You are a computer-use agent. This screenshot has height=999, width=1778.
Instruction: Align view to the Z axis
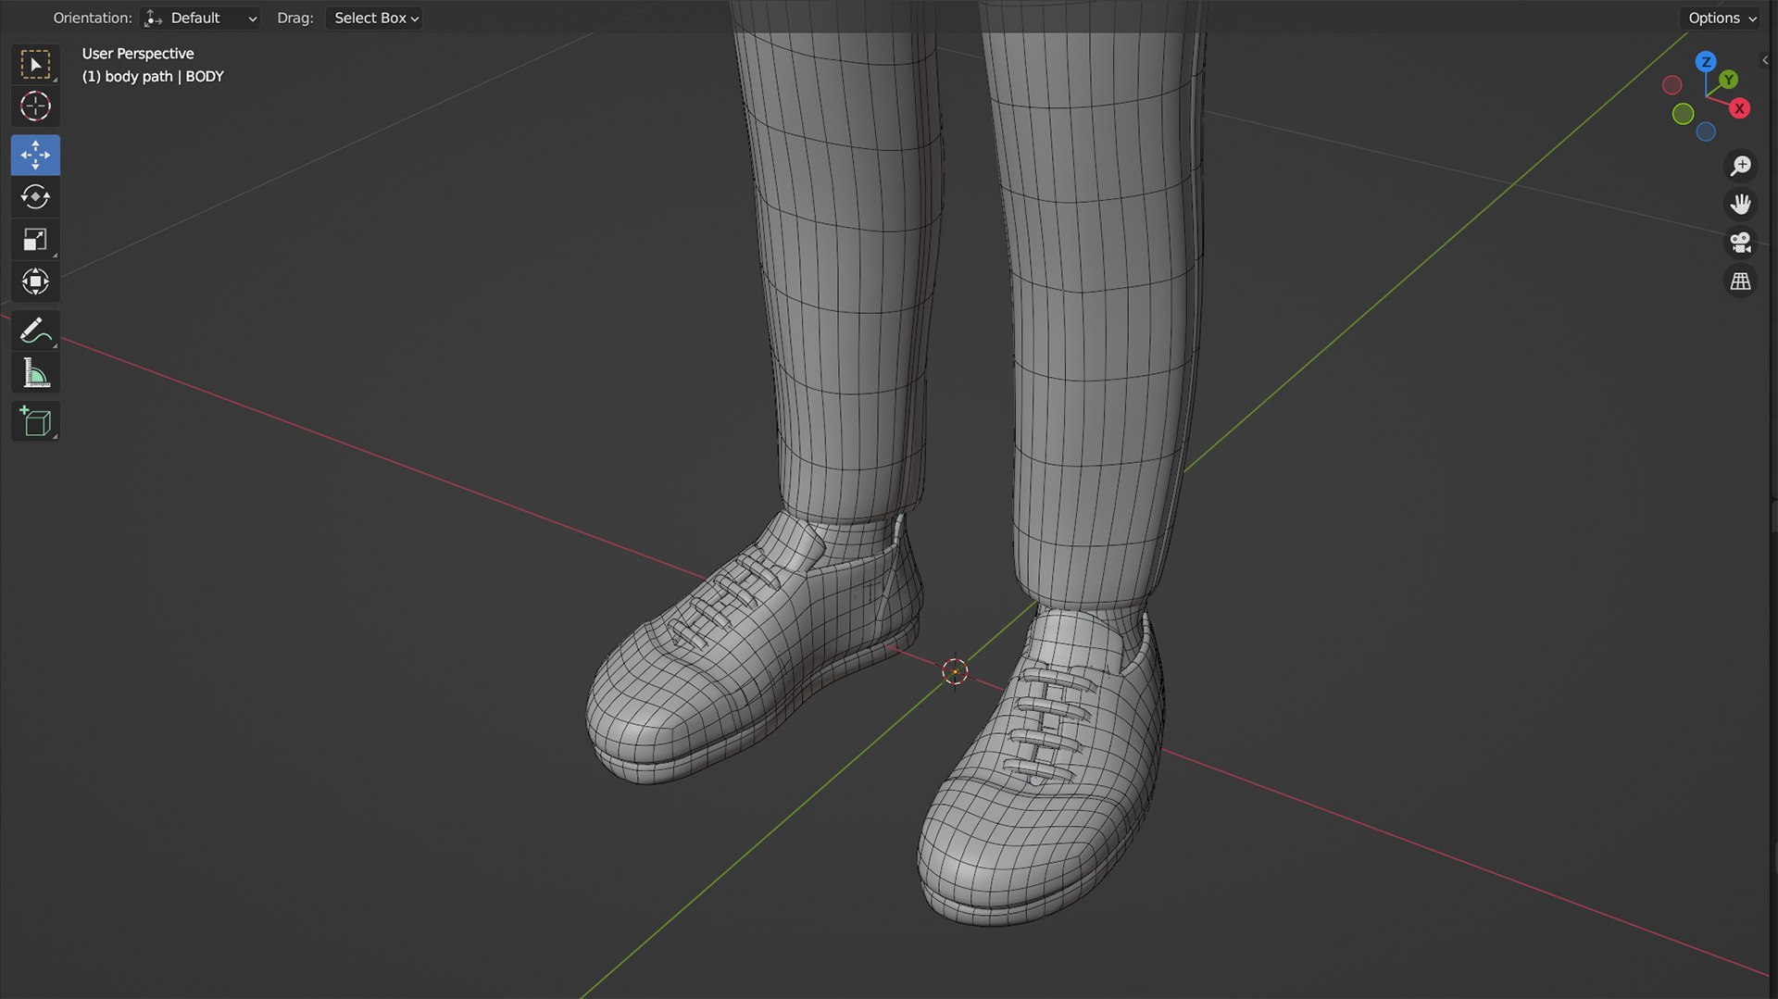click(x=1705, y=62)
